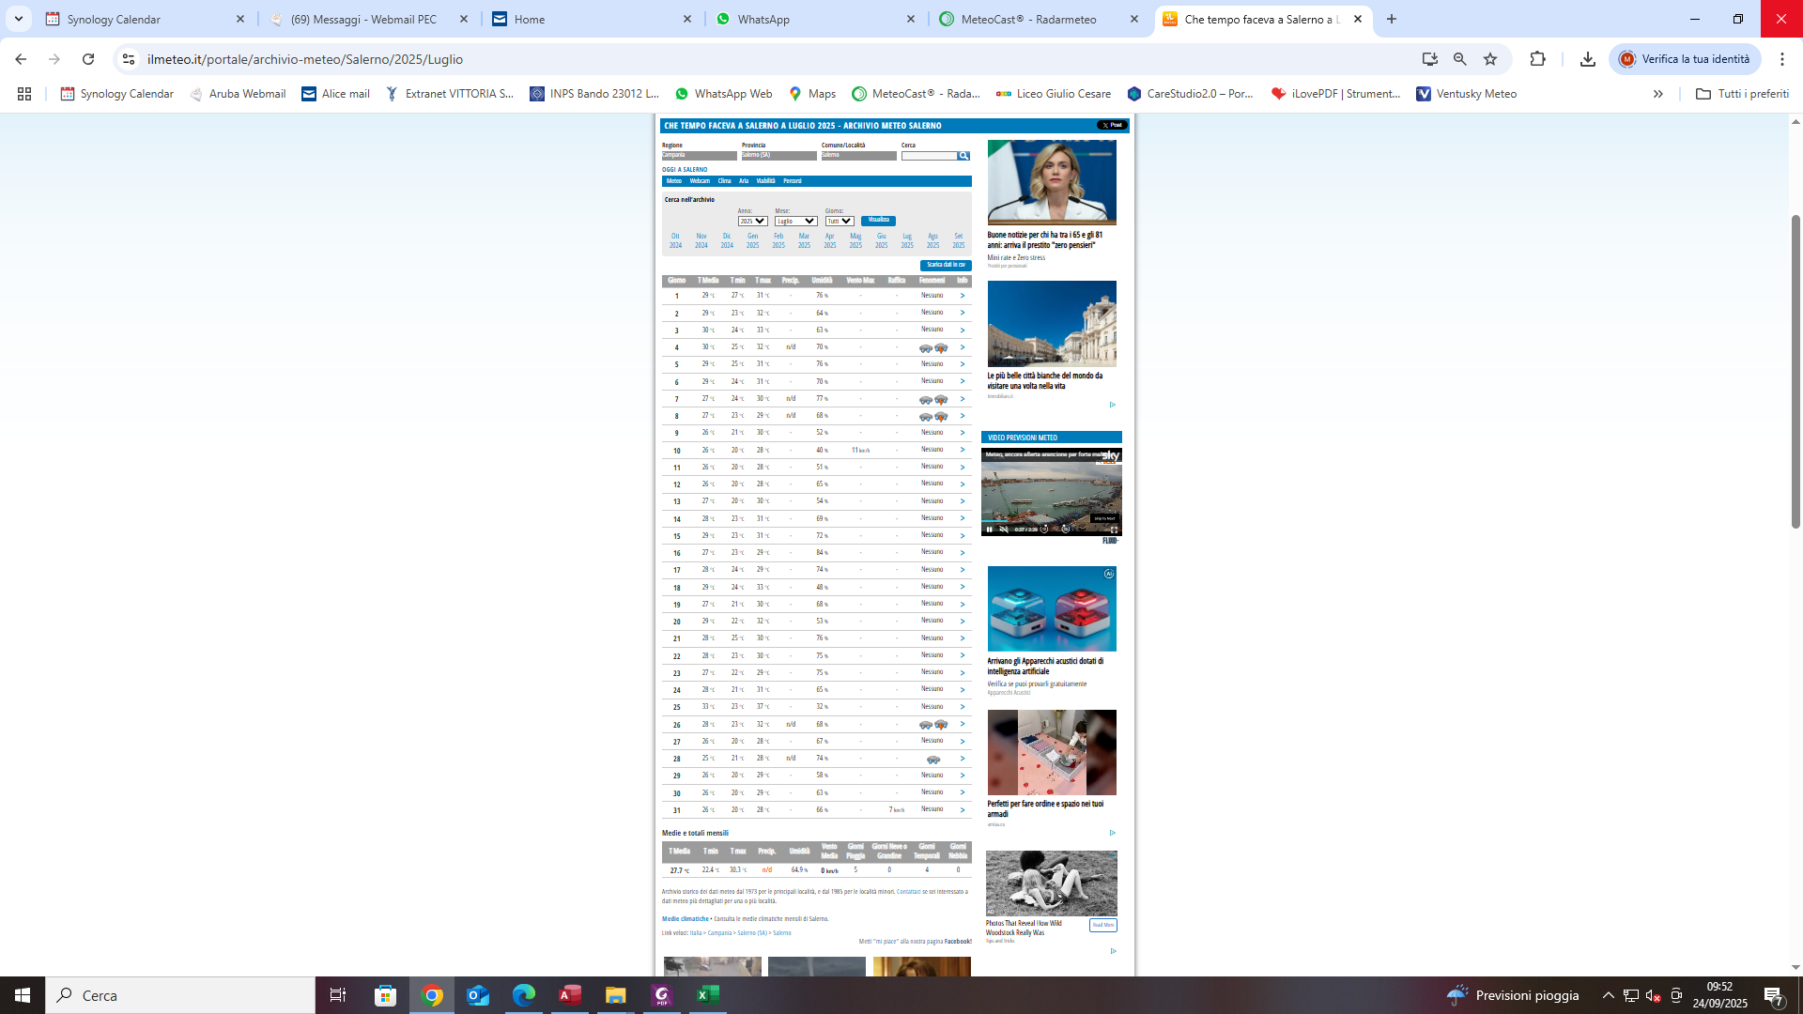Click the Scarica dati in csv button
The width and height of the screenshot is (1803, 1014).
click(946, 265)
